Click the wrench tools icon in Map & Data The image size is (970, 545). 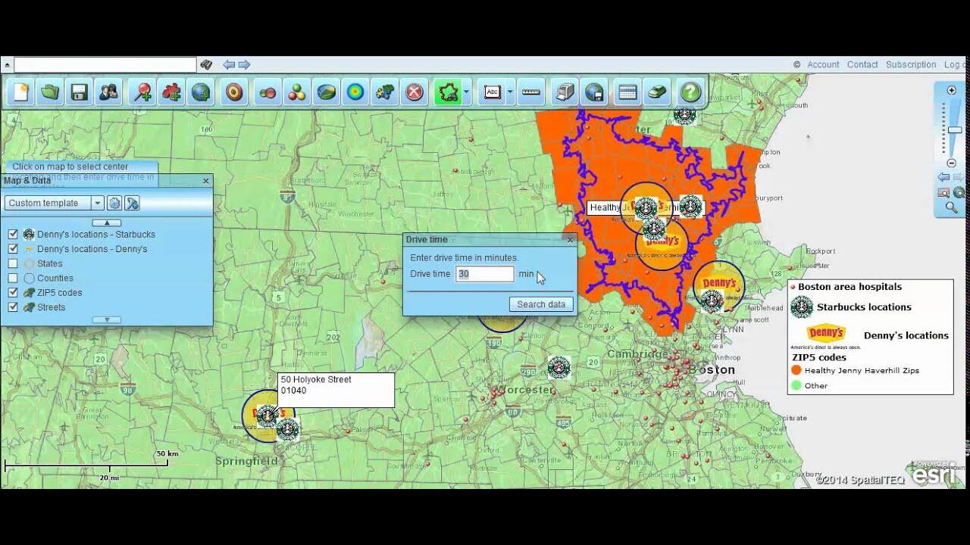pyautogui.click(x=132, y=203)
